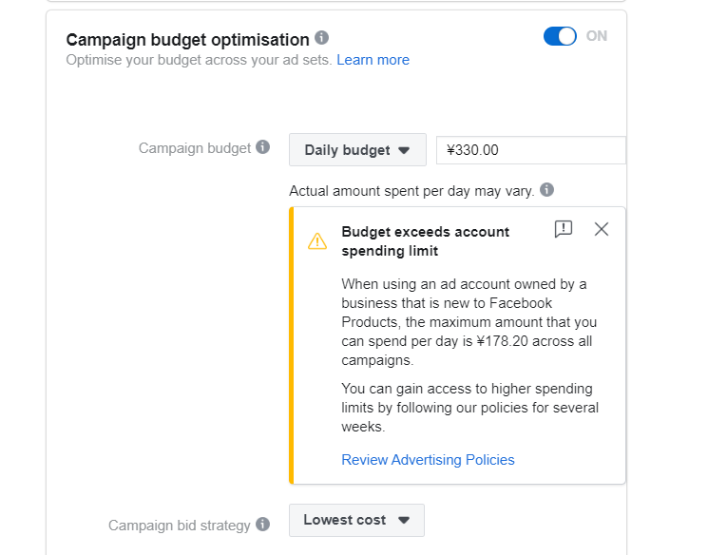This screenshot has height=555, width=727.
Task: Open the Lowest cost bid strategy dropdown
Action: 356,520
